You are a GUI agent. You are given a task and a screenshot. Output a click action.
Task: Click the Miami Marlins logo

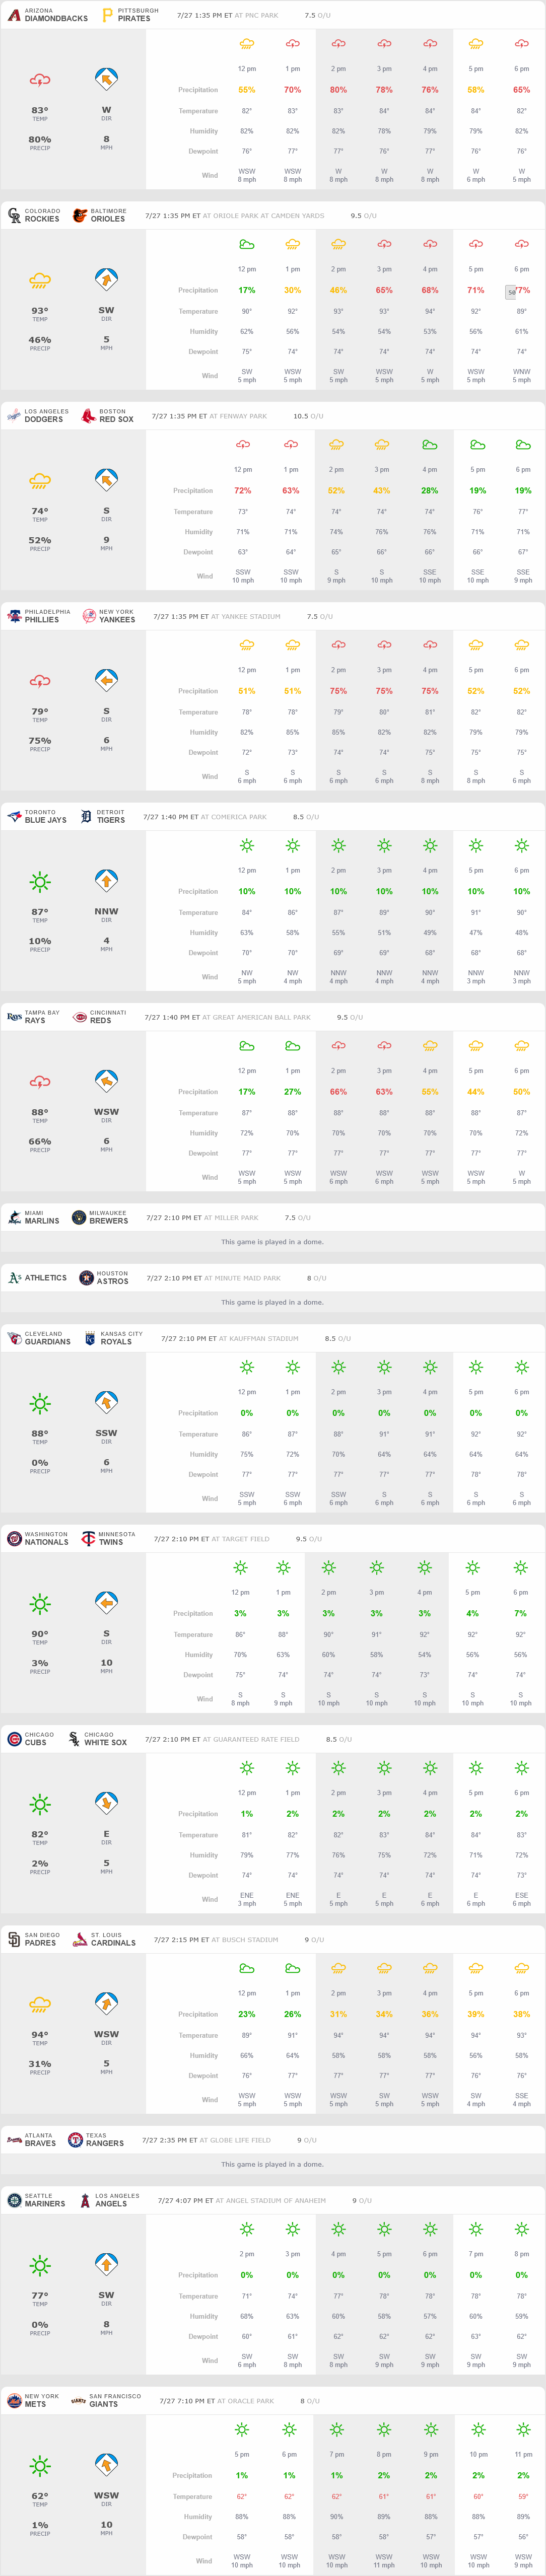pyautogui.click(x=14, y=1217)
